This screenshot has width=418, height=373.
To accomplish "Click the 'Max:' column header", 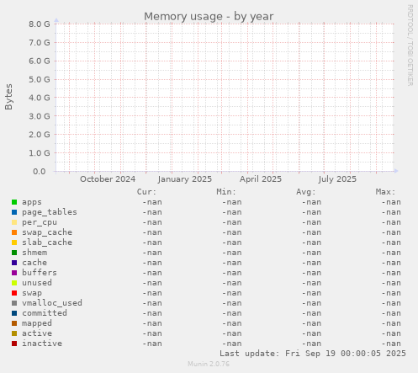I will click(x=385, y=192).
